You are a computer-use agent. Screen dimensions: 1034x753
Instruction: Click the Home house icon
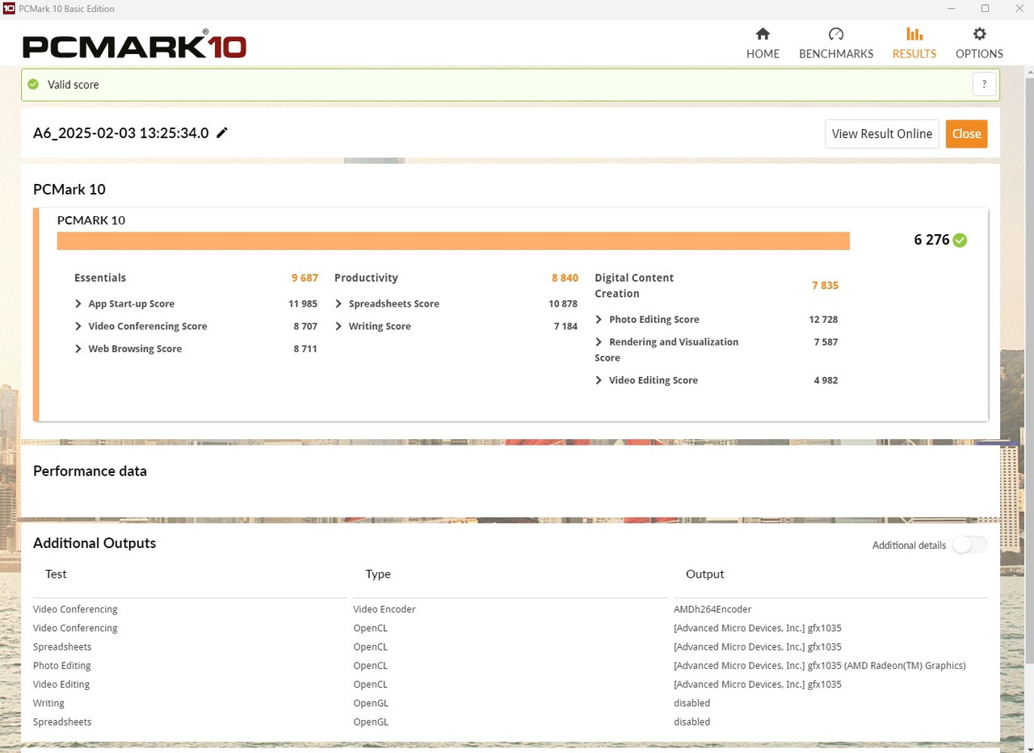(x=763, y=34)
